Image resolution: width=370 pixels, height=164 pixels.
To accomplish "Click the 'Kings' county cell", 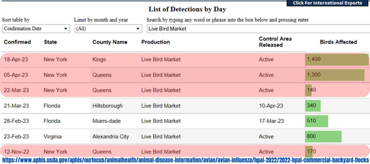I will coord(99,59).
